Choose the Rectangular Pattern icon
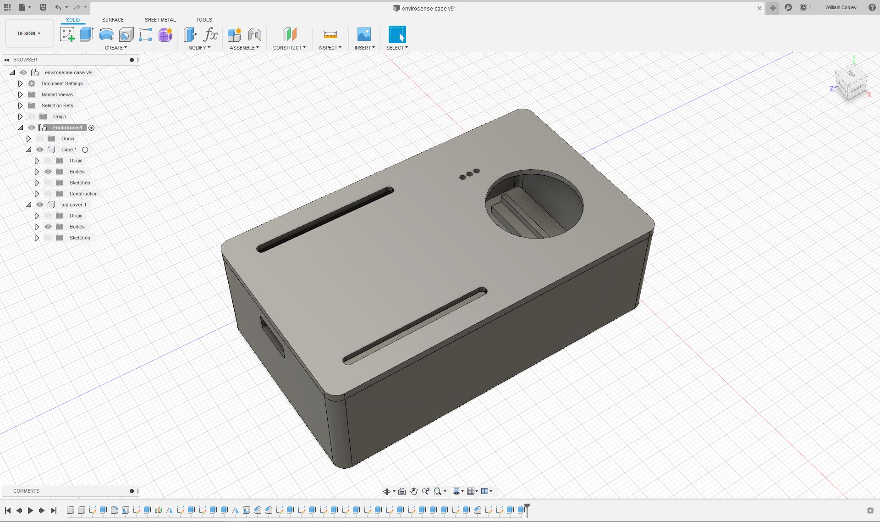Viewport: 880px width, 522px height. [145, 34]
